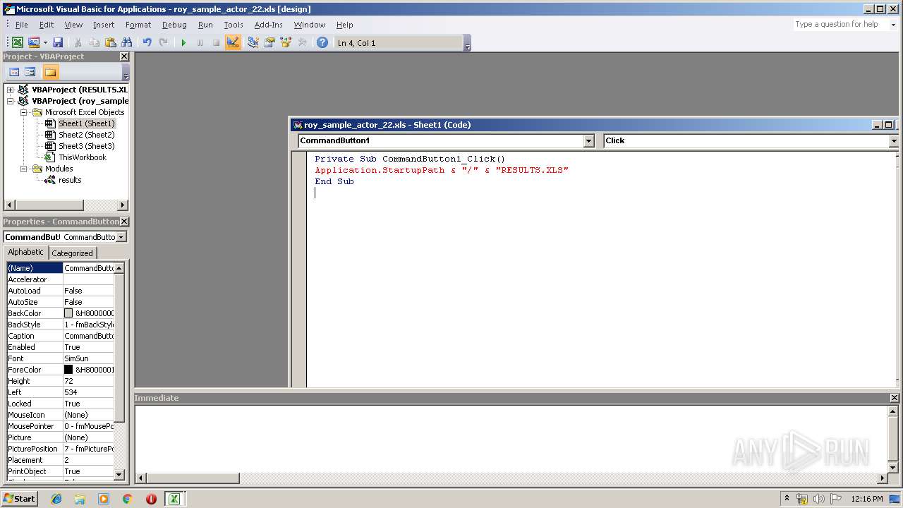Open the Click procedure dropdown
Screen dimensions: 903x508
point(893,140)
